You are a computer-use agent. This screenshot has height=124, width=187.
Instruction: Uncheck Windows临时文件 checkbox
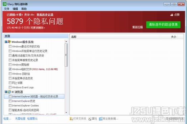(10, 69)
